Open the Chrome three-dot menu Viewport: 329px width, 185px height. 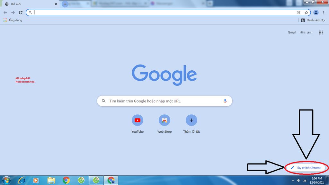(324, 13)
